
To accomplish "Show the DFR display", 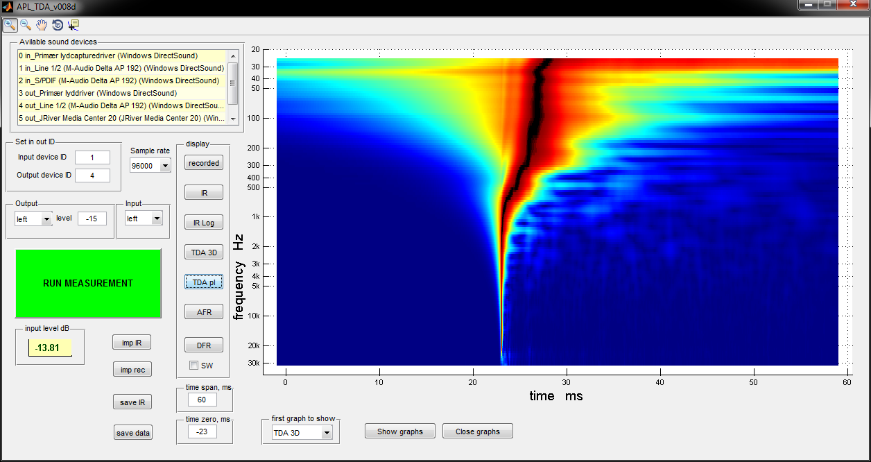I will [204, 345].
